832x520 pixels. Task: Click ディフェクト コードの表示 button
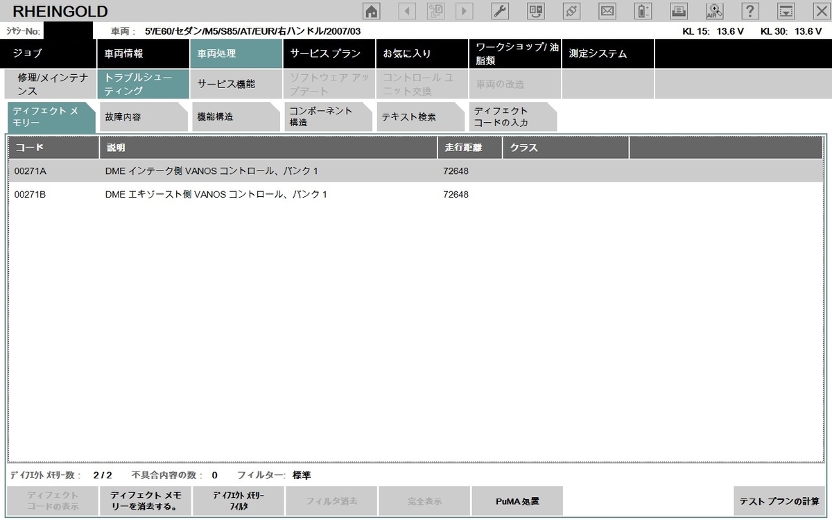(x=53, y=501)
